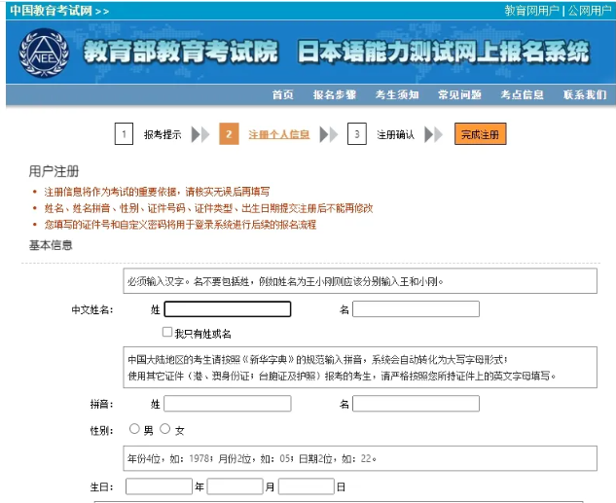Select the 男 radio button

pyautogui.click(x=134, y=429)
